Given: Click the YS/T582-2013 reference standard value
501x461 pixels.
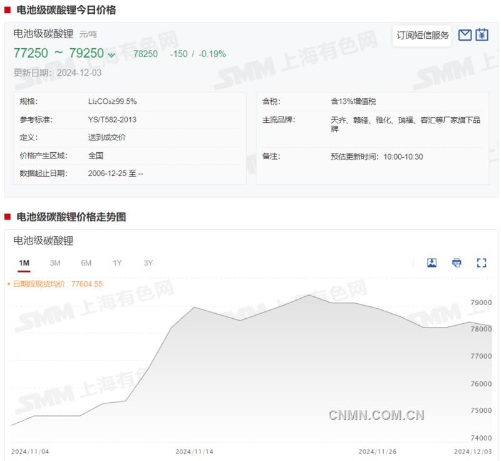Looking at the screenshot, I should pyautogui.click(x=112, y=120).
